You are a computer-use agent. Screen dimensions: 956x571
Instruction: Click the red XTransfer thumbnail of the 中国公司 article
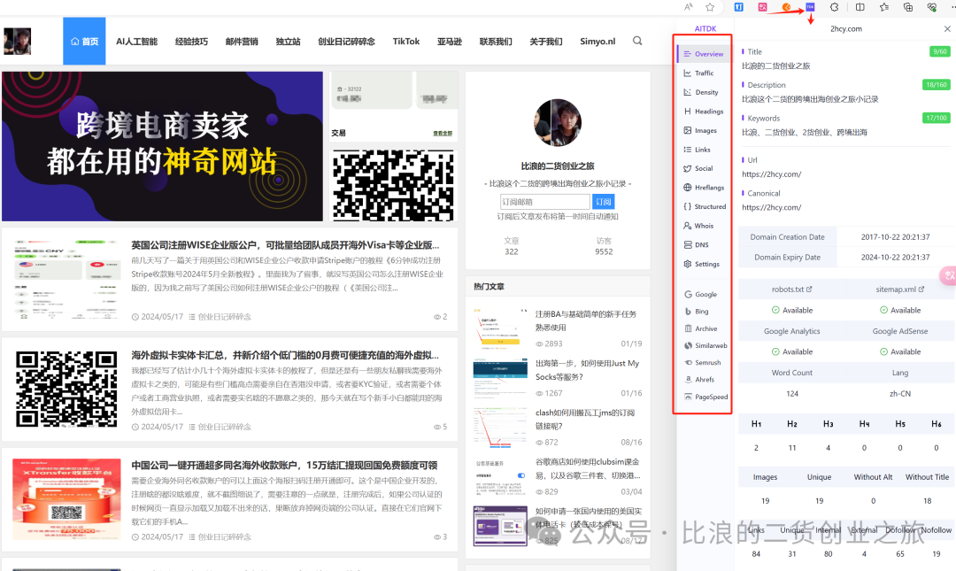pos(66,499)
